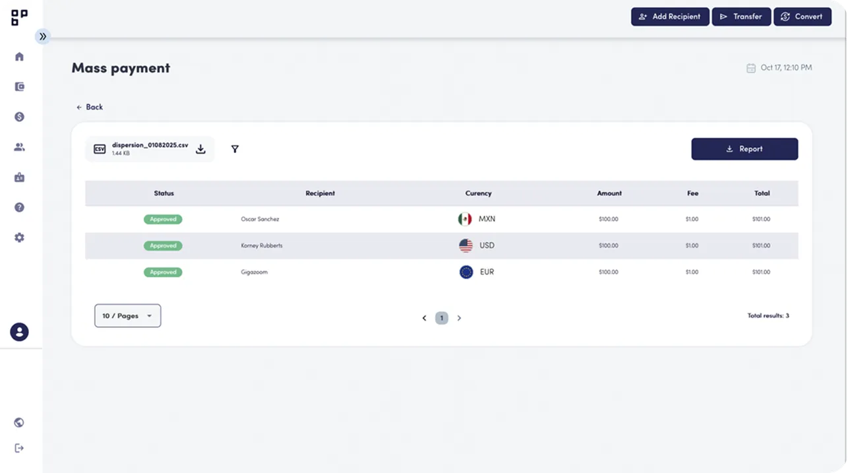Click the app logo at top left
The width and height of the screenshot is (848, 473).
(x=19, y=17)
